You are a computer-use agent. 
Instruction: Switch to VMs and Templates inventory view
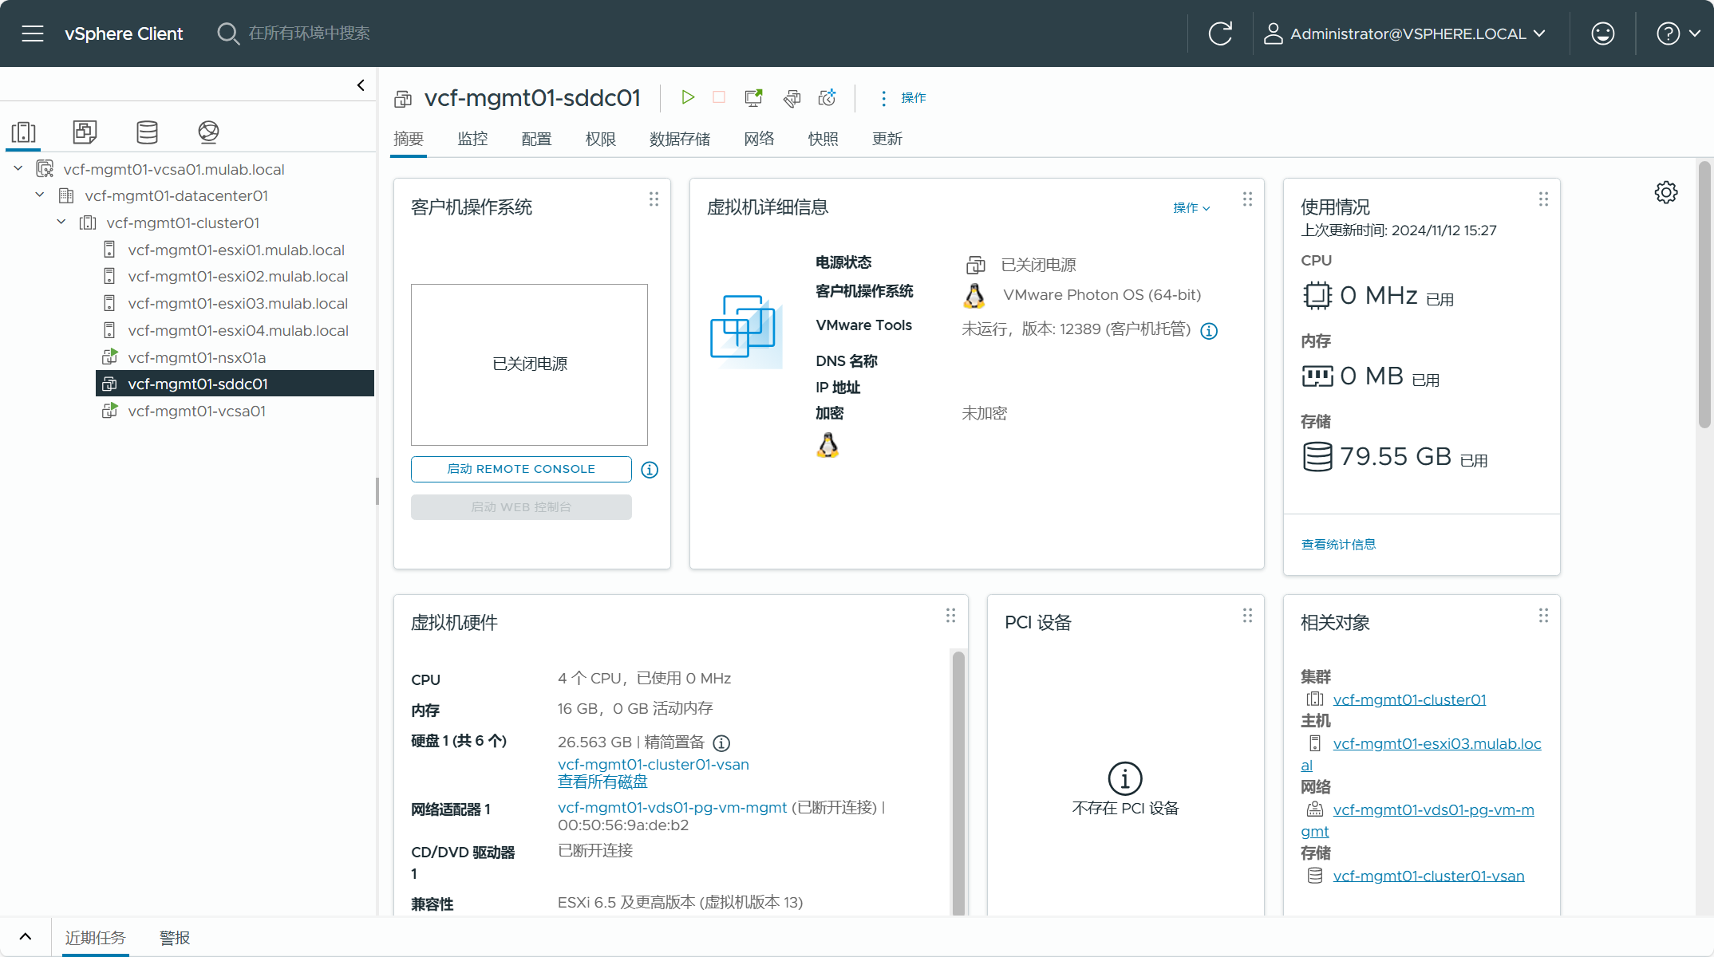coord(85,132)
